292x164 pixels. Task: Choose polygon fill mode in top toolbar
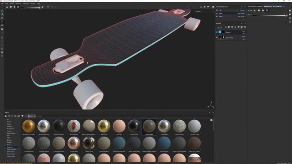[11, 7]
